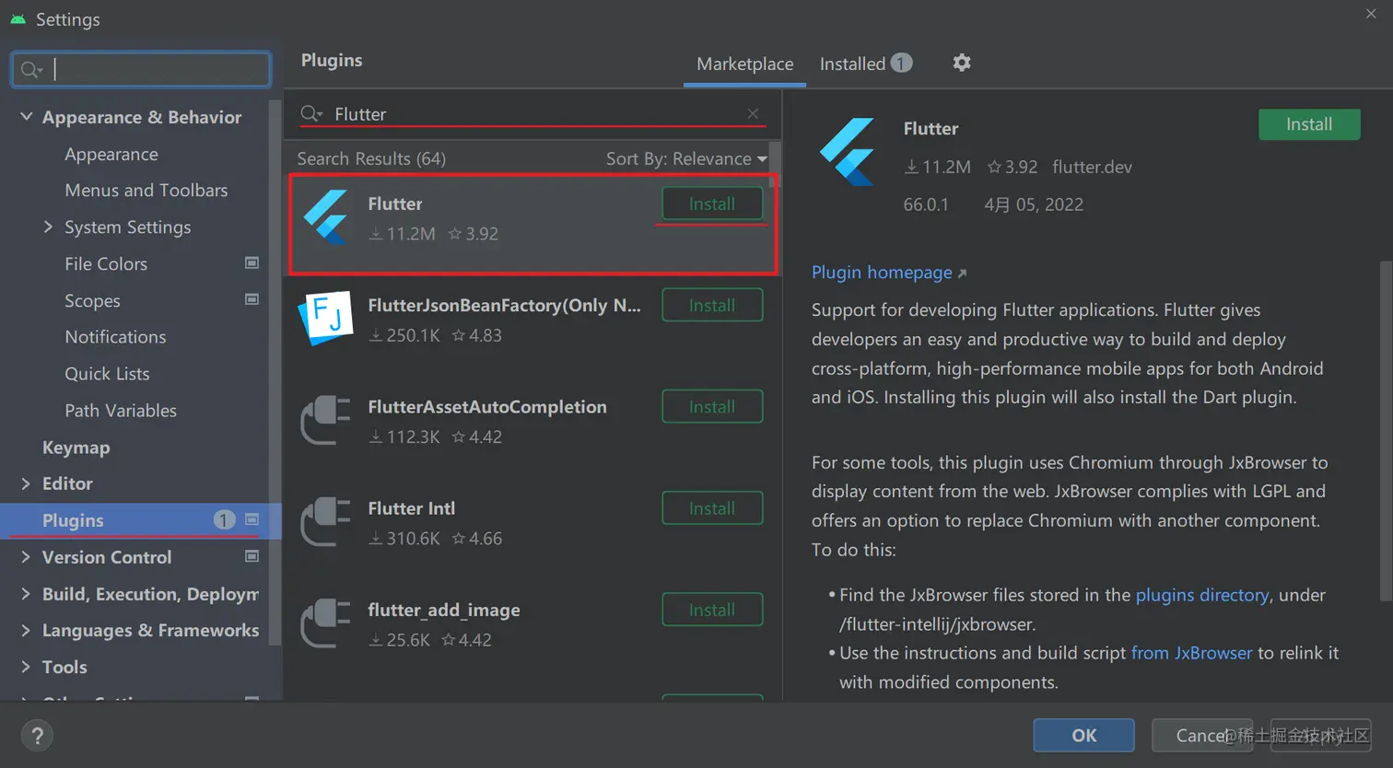Clear the Flutter plugin search text
The image size is (1393, 768).
click(x=753, y=113)
